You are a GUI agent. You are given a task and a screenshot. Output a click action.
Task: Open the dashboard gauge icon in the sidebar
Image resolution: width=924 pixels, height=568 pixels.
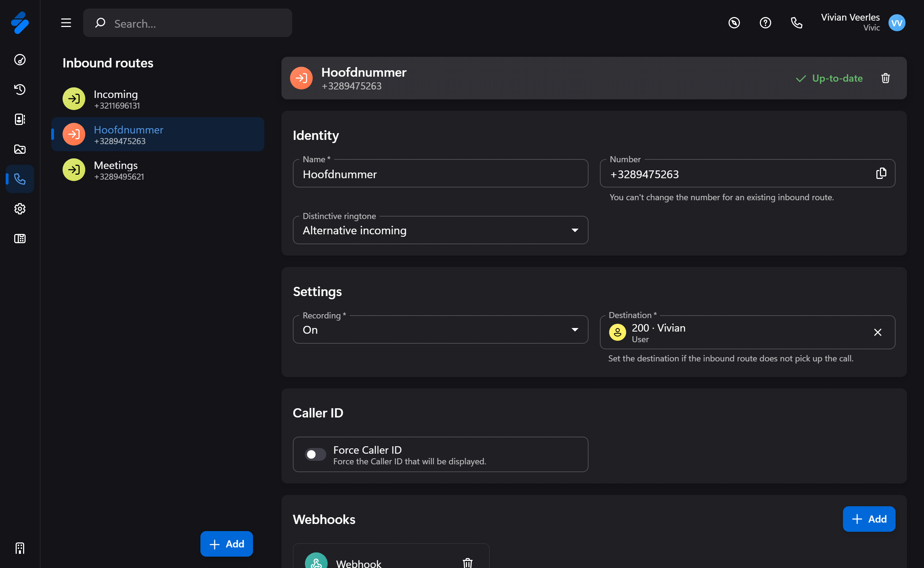point(20,60)
